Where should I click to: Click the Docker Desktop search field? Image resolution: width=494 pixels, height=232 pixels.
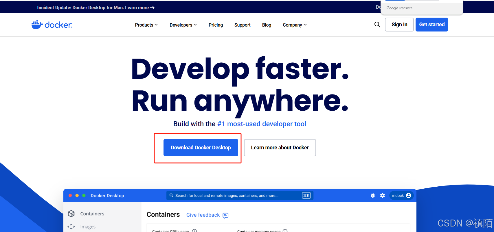tap(240, 196)
